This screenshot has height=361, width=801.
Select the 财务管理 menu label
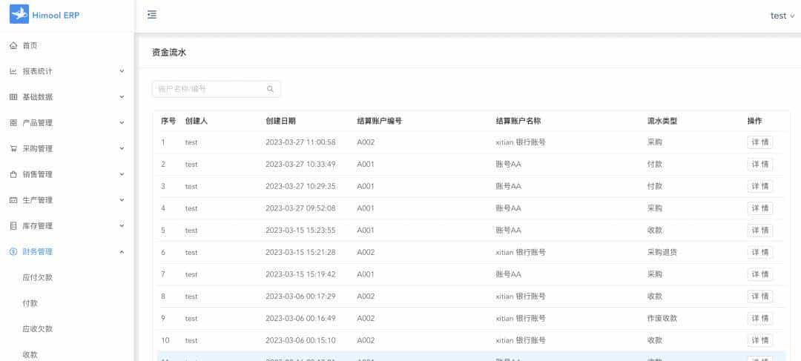(37, 252)
